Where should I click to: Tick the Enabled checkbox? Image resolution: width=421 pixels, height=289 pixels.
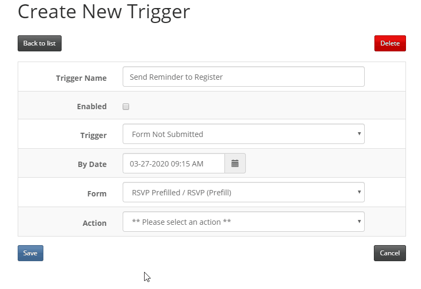click(x=126, y=107)
